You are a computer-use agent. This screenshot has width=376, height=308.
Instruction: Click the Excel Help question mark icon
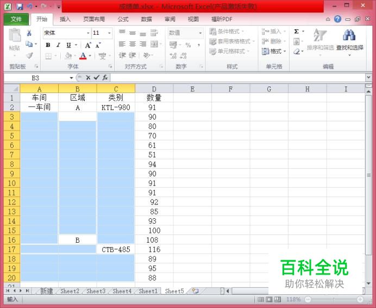coord(337,19)
